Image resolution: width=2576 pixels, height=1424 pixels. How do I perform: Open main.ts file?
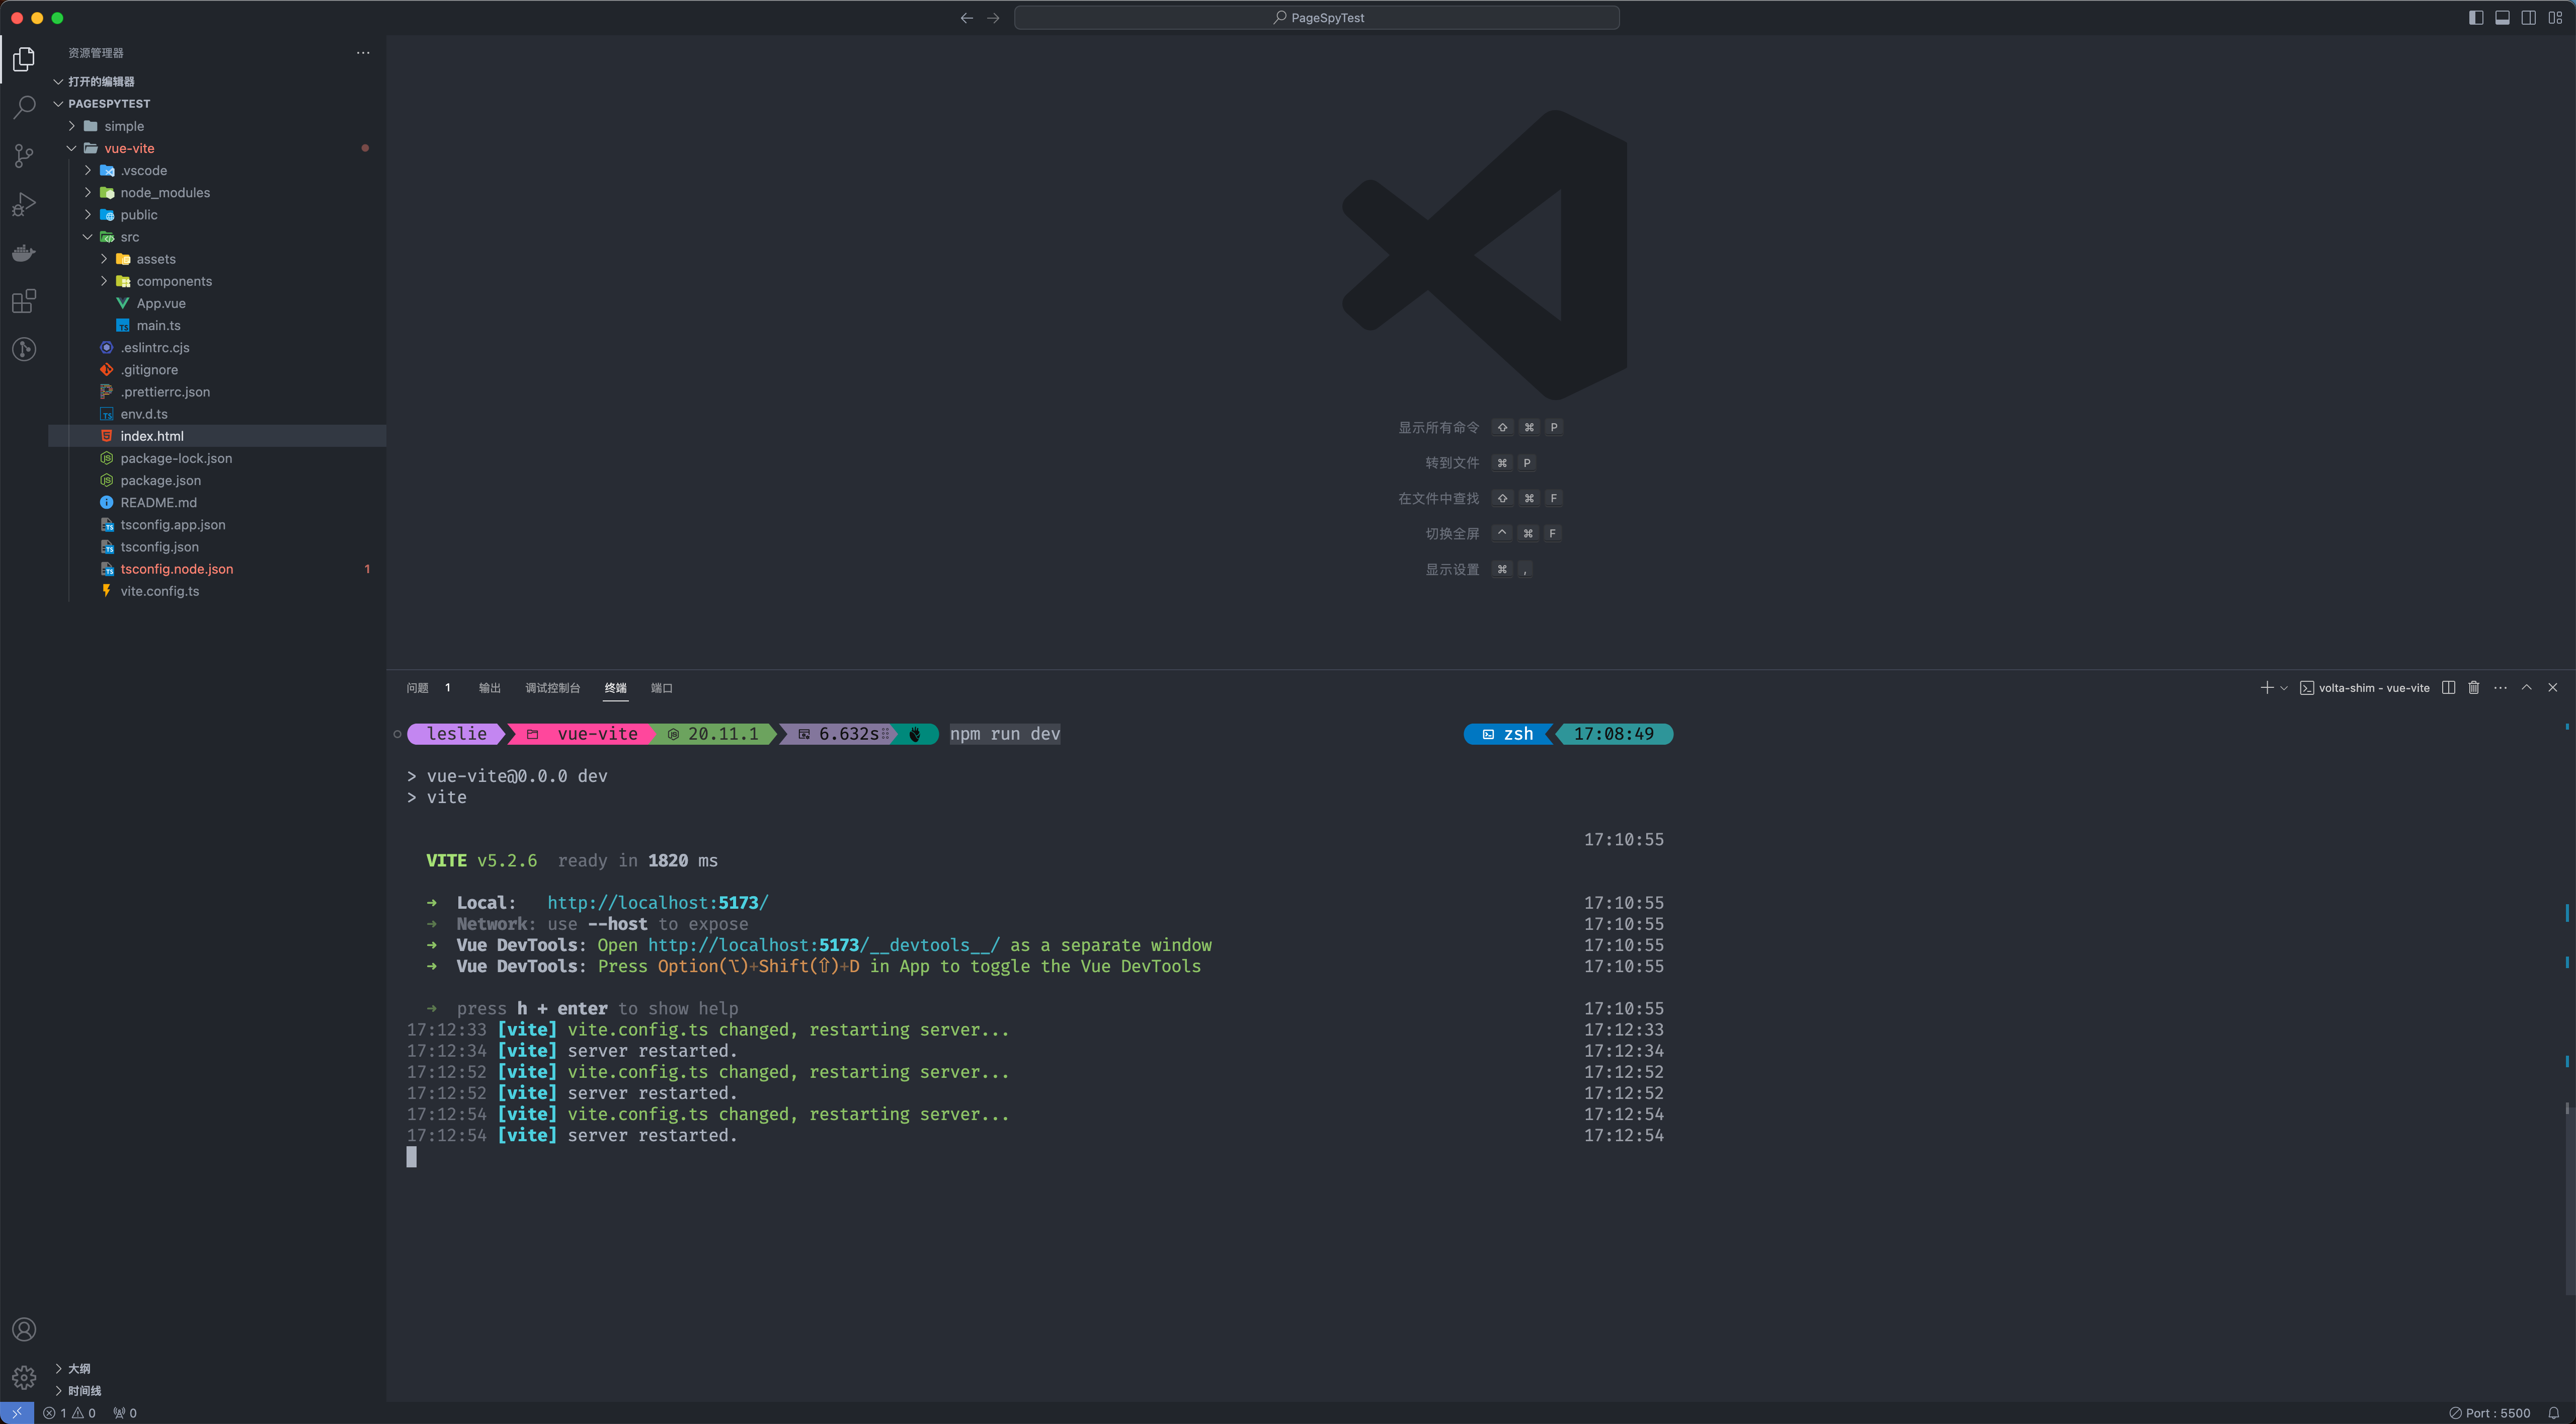click(217, 326)
